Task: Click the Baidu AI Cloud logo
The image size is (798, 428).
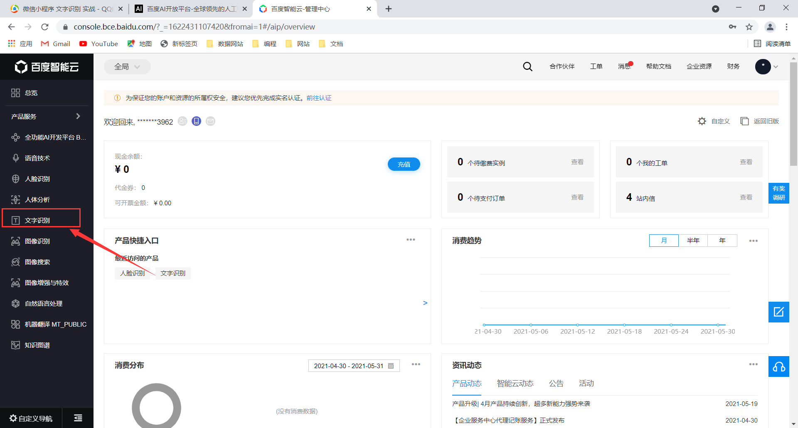Action: 47,67
